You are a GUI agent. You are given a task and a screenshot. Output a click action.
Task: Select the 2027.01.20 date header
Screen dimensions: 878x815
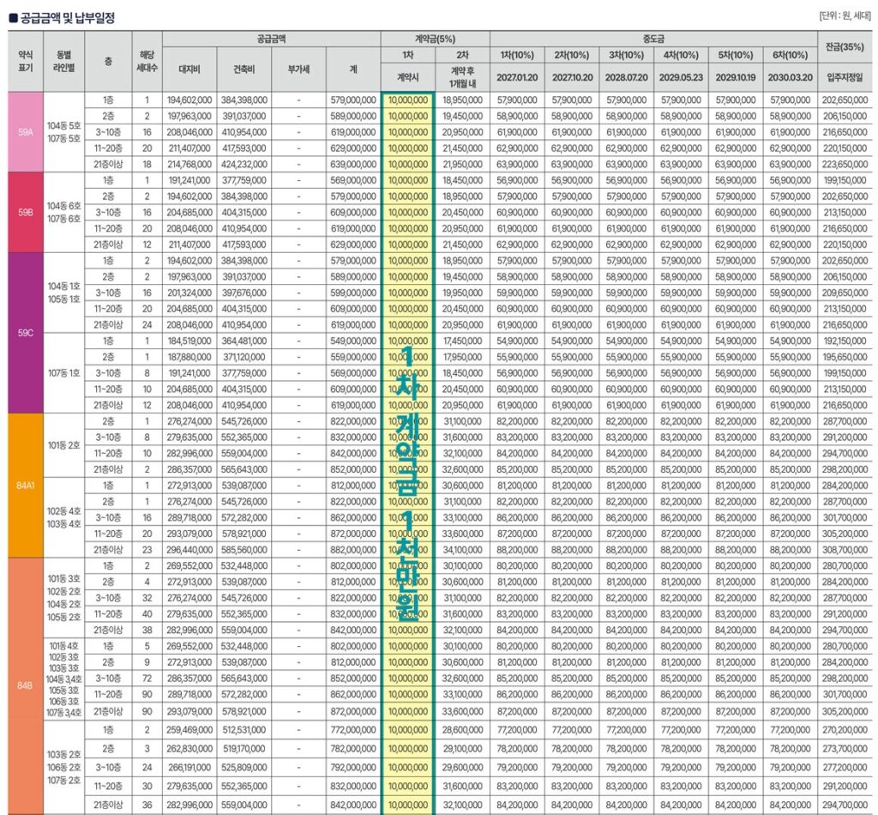click(517, 77)
